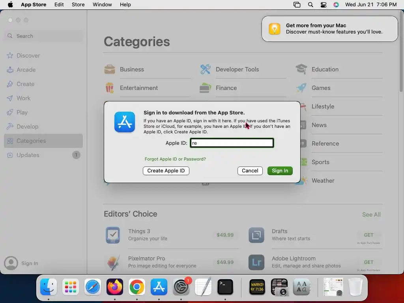
Task: Click the $49.99 price for Pixelmator Pro
Action: (x=225, y=262)
